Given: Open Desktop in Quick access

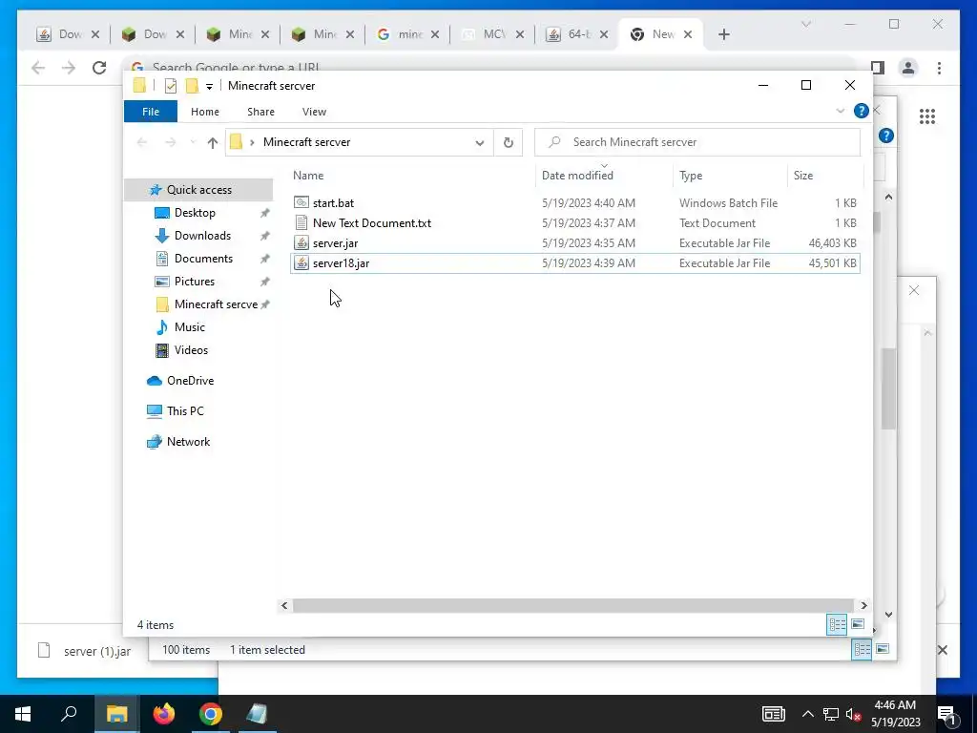Looking at the screenshot, I should 195,213.
